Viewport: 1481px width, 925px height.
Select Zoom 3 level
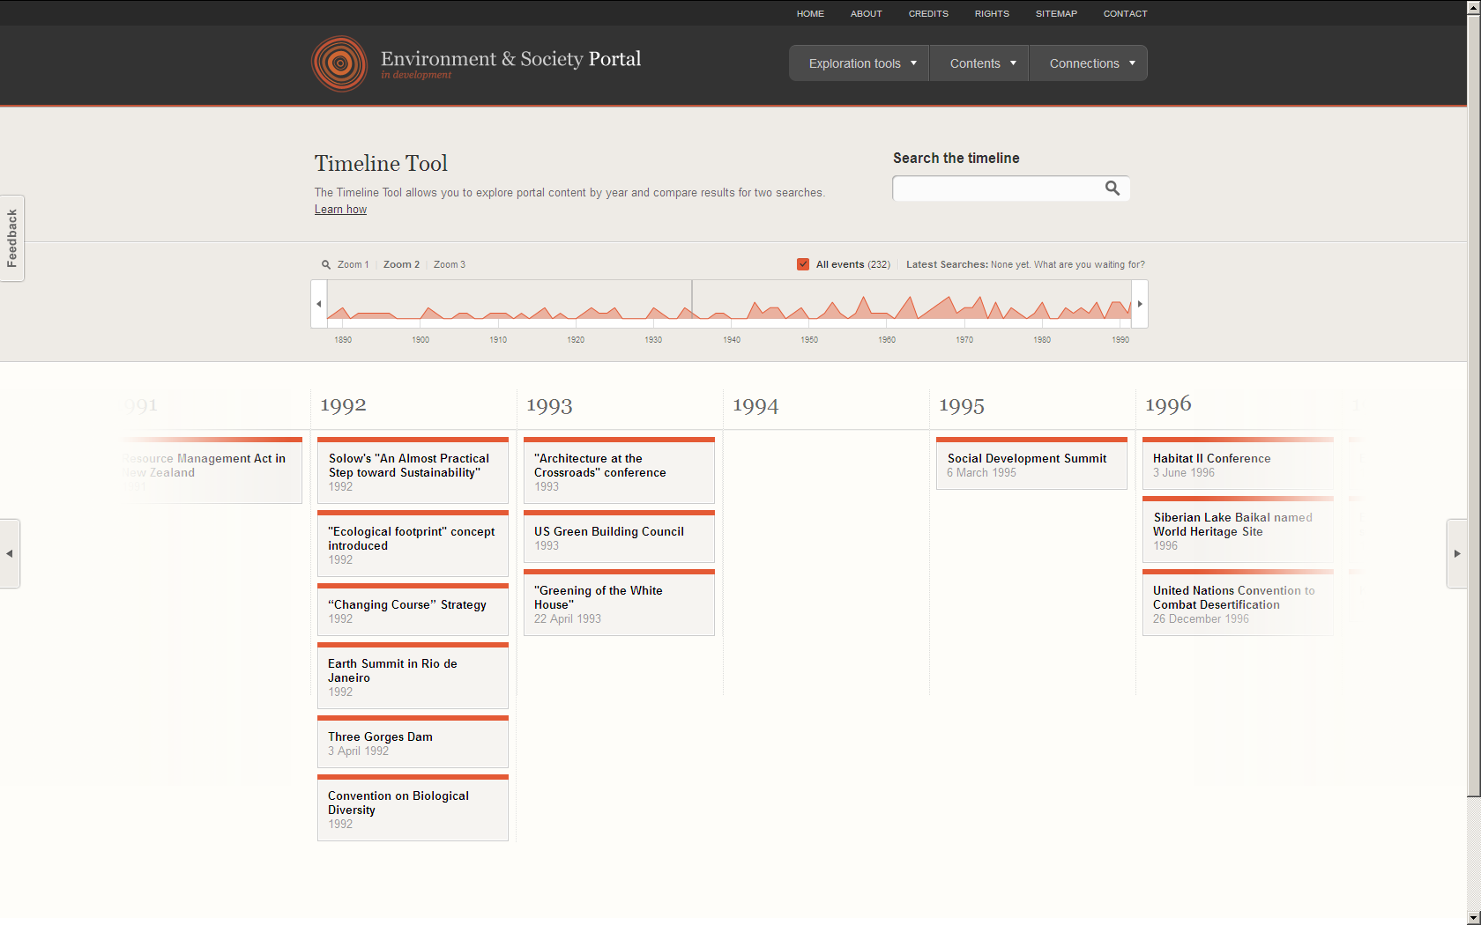[x=449, y=264]
